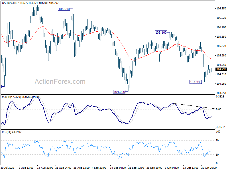Viewport: 228px width, 171px height.
Task: Click the 21 Aug 04:00 time label
Action: (63, 168)
